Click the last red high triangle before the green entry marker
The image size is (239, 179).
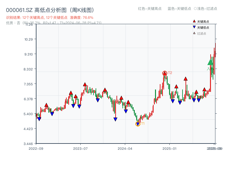tap(204, 89)
